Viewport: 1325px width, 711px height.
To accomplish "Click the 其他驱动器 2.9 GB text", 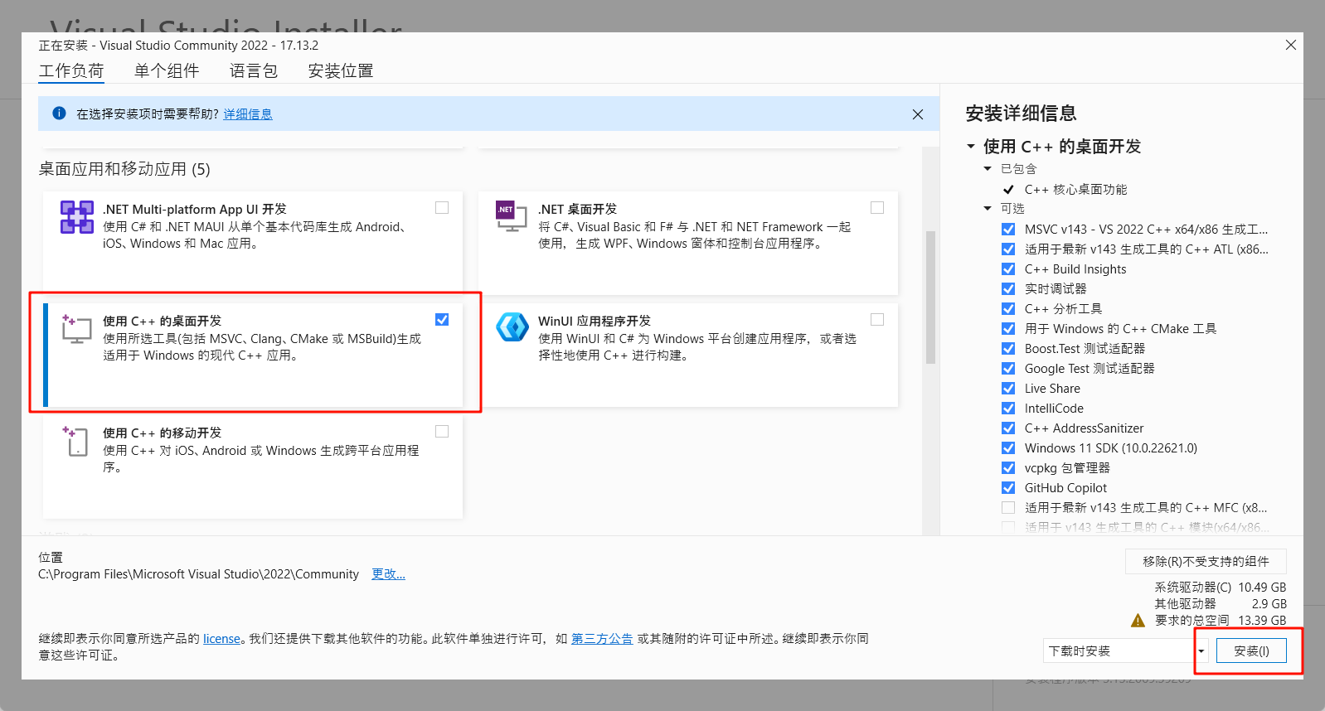I will tap(1220, 603).
